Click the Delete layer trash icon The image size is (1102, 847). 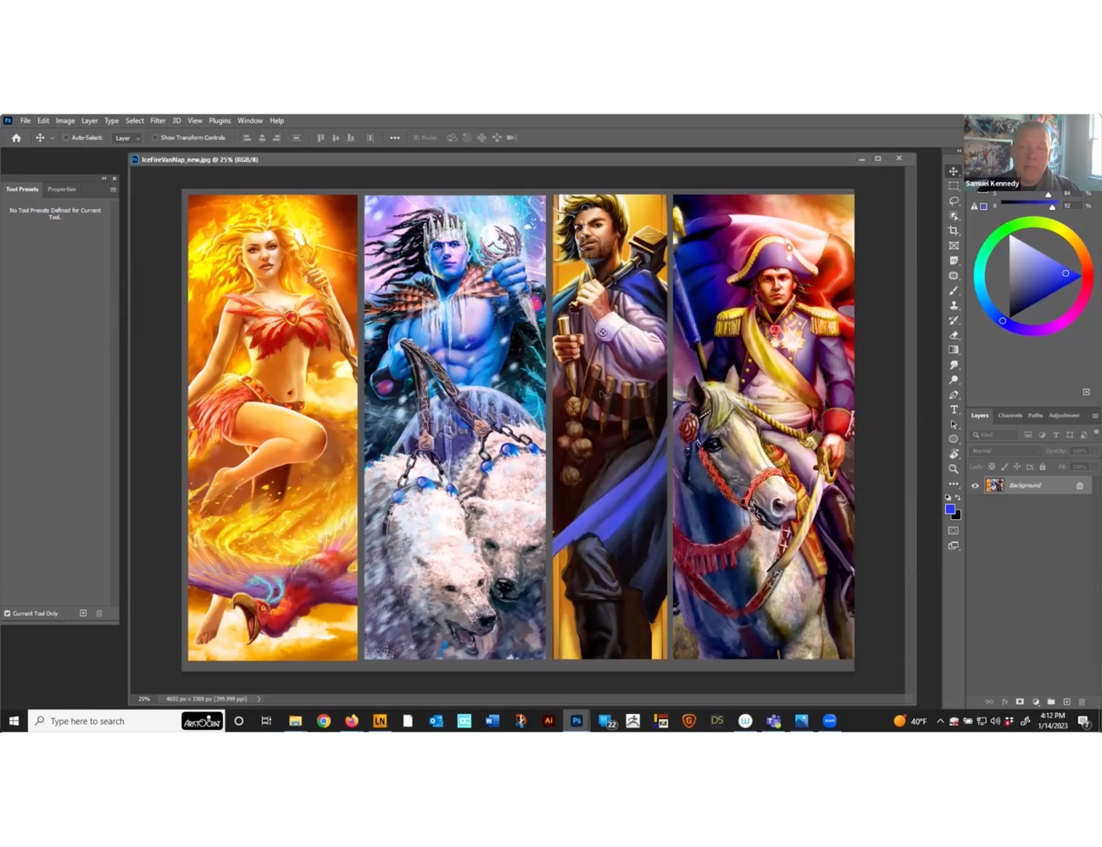(x=1082, y=701)
